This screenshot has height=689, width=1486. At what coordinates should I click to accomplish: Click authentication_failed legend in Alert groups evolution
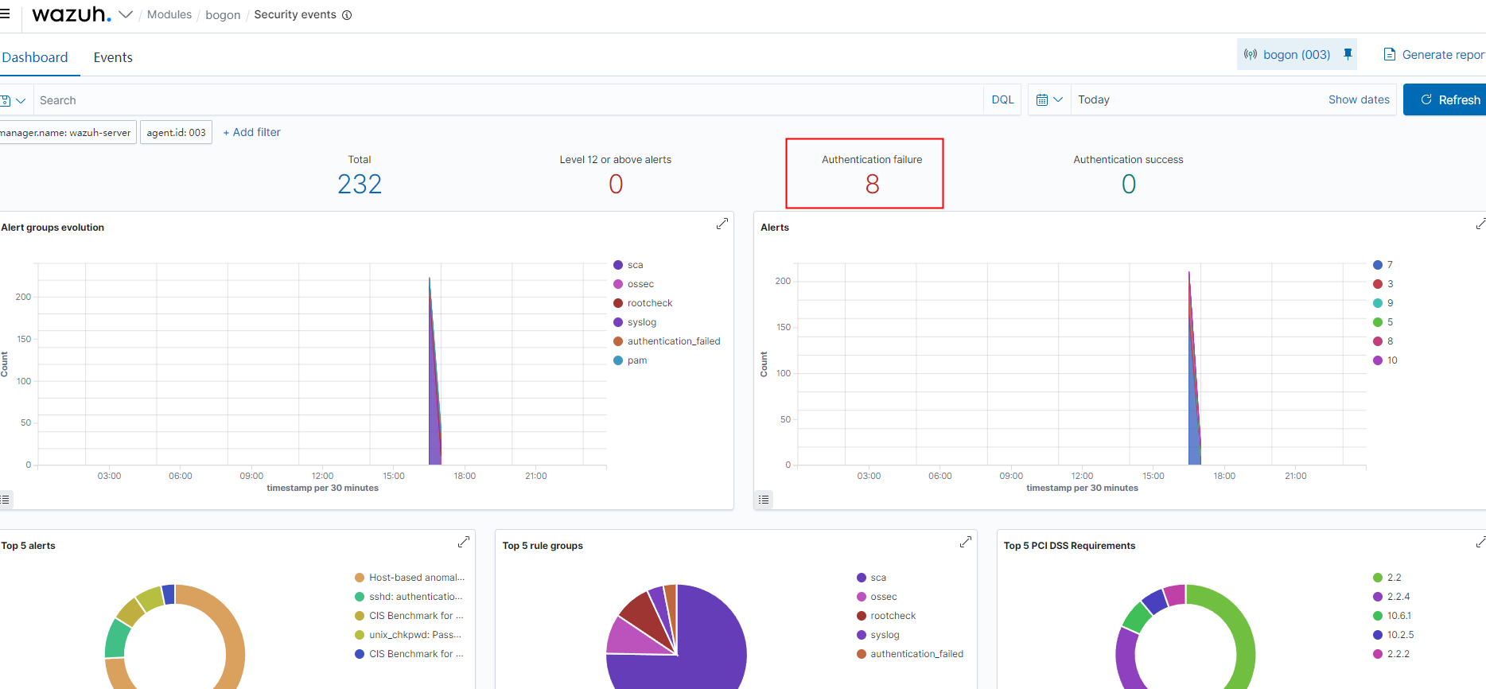tap(667, 341)
